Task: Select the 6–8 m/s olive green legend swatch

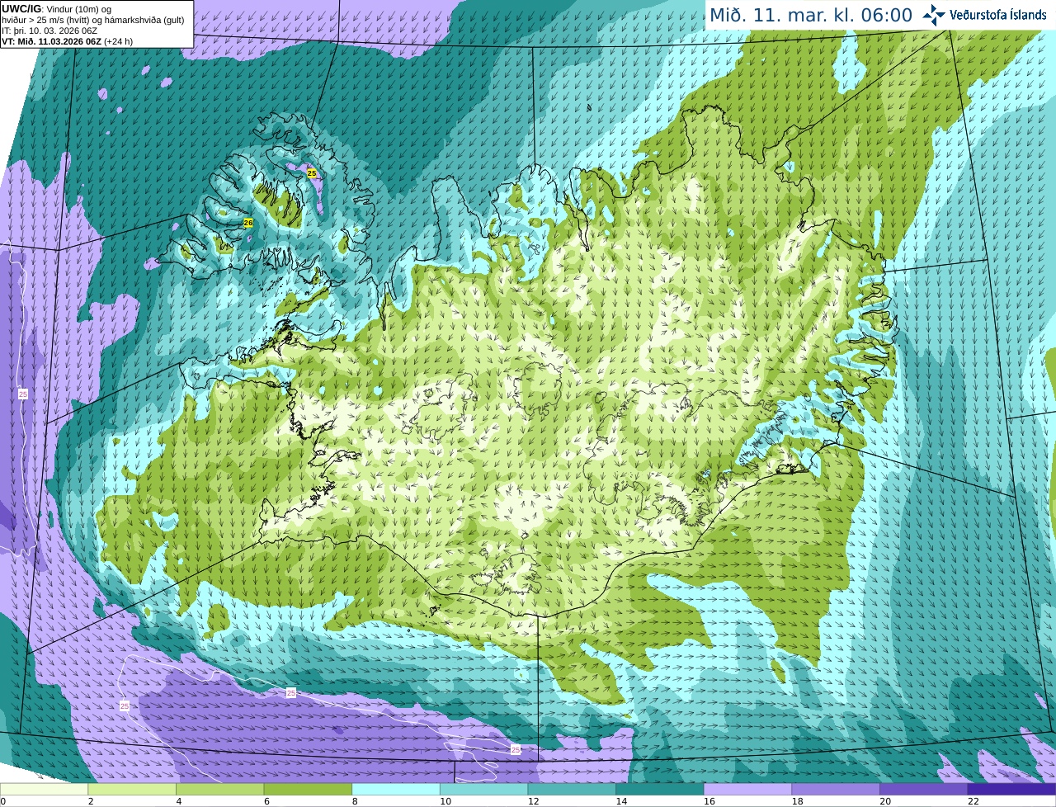Action: pyautogui.click(x=308, y=789)
